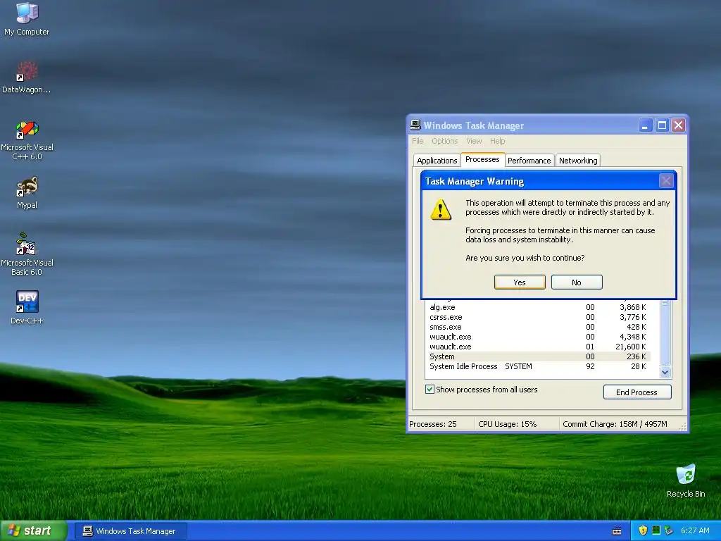Image resolution: width=721 pixels, height=541 pixels.
Task: Confirm termination with the Yes button
Action: pyautogui.click(x=520, y=282)
